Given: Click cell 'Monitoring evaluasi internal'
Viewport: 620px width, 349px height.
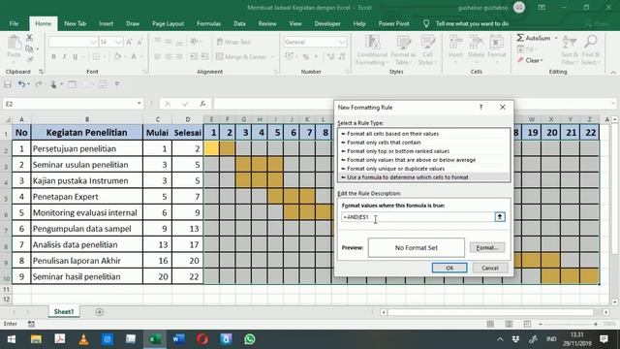Looking at the screenshot, I should pos(87,213).
